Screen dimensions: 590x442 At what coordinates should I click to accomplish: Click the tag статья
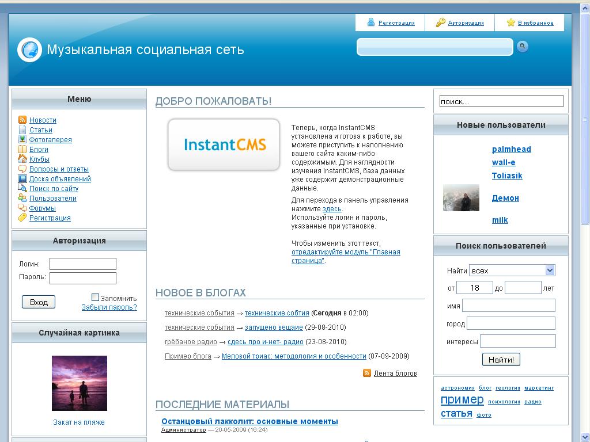tap(456, 413)
